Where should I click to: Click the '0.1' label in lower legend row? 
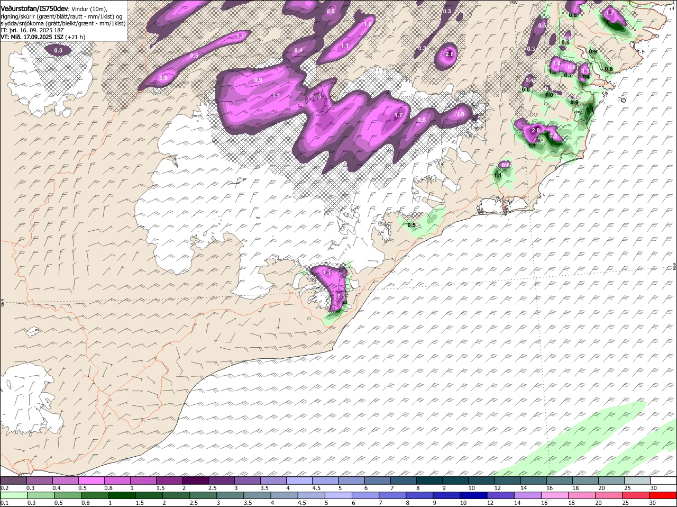[x=4, y=503]
